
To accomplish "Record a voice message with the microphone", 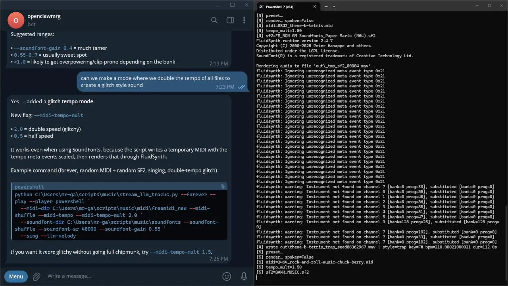I will click(244, 276).
